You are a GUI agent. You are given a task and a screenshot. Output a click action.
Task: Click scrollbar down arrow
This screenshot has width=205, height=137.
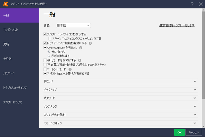(x=203, y=126)
